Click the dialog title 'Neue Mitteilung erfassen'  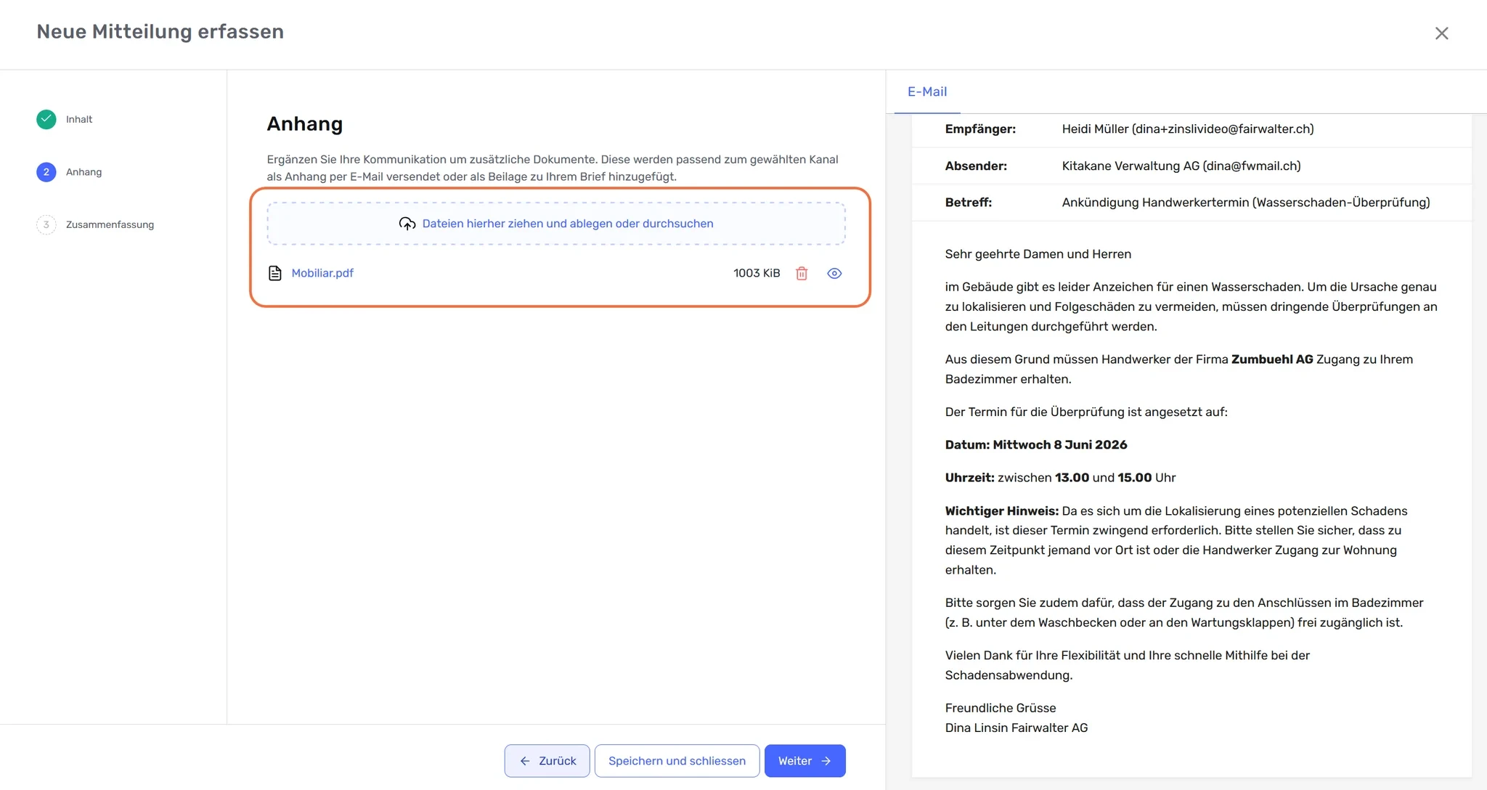[x=160, y=32]
